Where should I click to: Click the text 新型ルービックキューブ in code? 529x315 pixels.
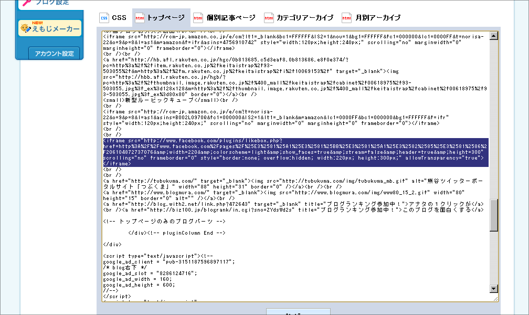tap(160, 100)
